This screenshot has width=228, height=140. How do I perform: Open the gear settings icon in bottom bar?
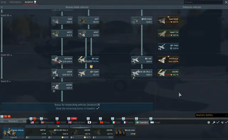[209, 123]
